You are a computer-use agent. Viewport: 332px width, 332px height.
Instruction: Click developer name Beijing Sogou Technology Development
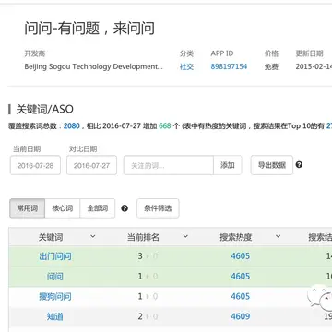click(x=94, y=66)
